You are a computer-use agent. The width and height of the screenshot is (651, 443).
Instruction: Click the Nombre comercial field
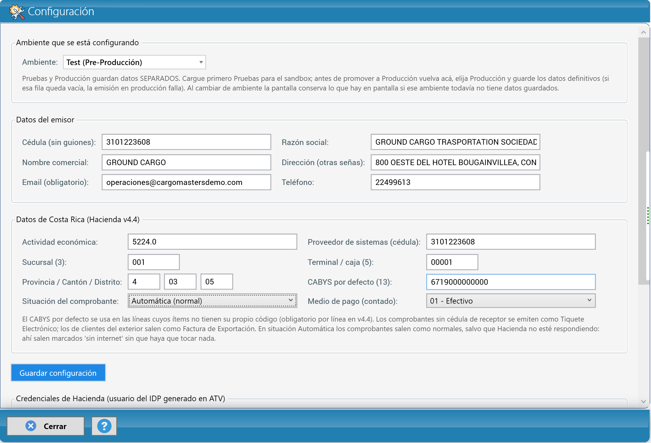tap(186, 162)
